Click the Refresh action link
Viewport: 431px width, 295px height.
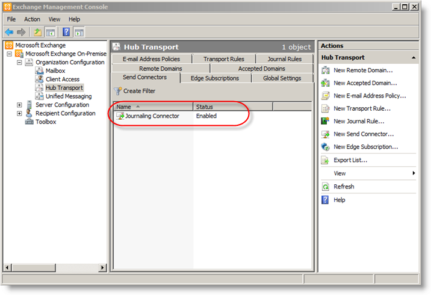click(x=344, y=187)
